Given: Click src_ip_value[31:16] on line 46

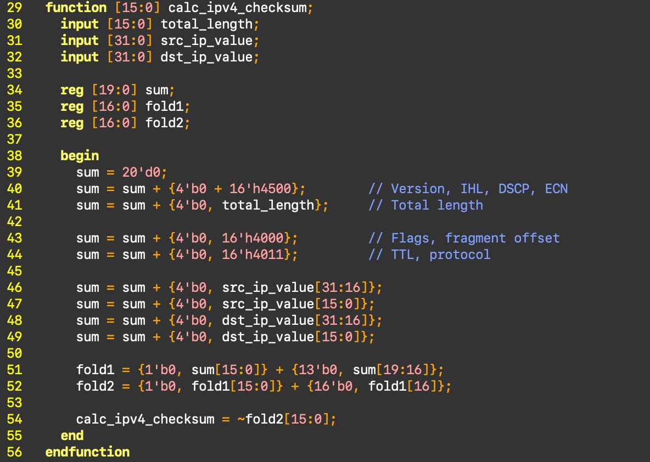Looking at the screenshot, I should [295, 288].
